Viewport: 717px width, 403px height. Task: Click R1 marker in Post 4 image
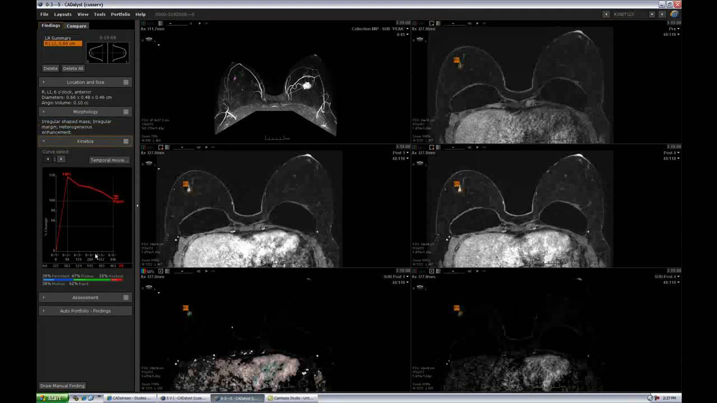click(457, 184)
